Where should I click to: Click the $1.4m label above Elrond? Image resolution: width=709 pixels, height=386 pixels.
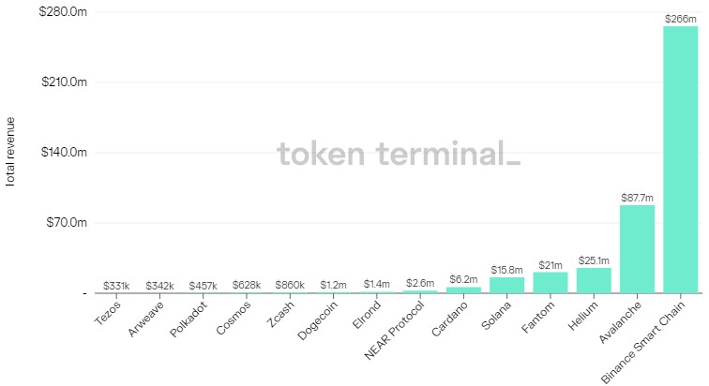377,283
